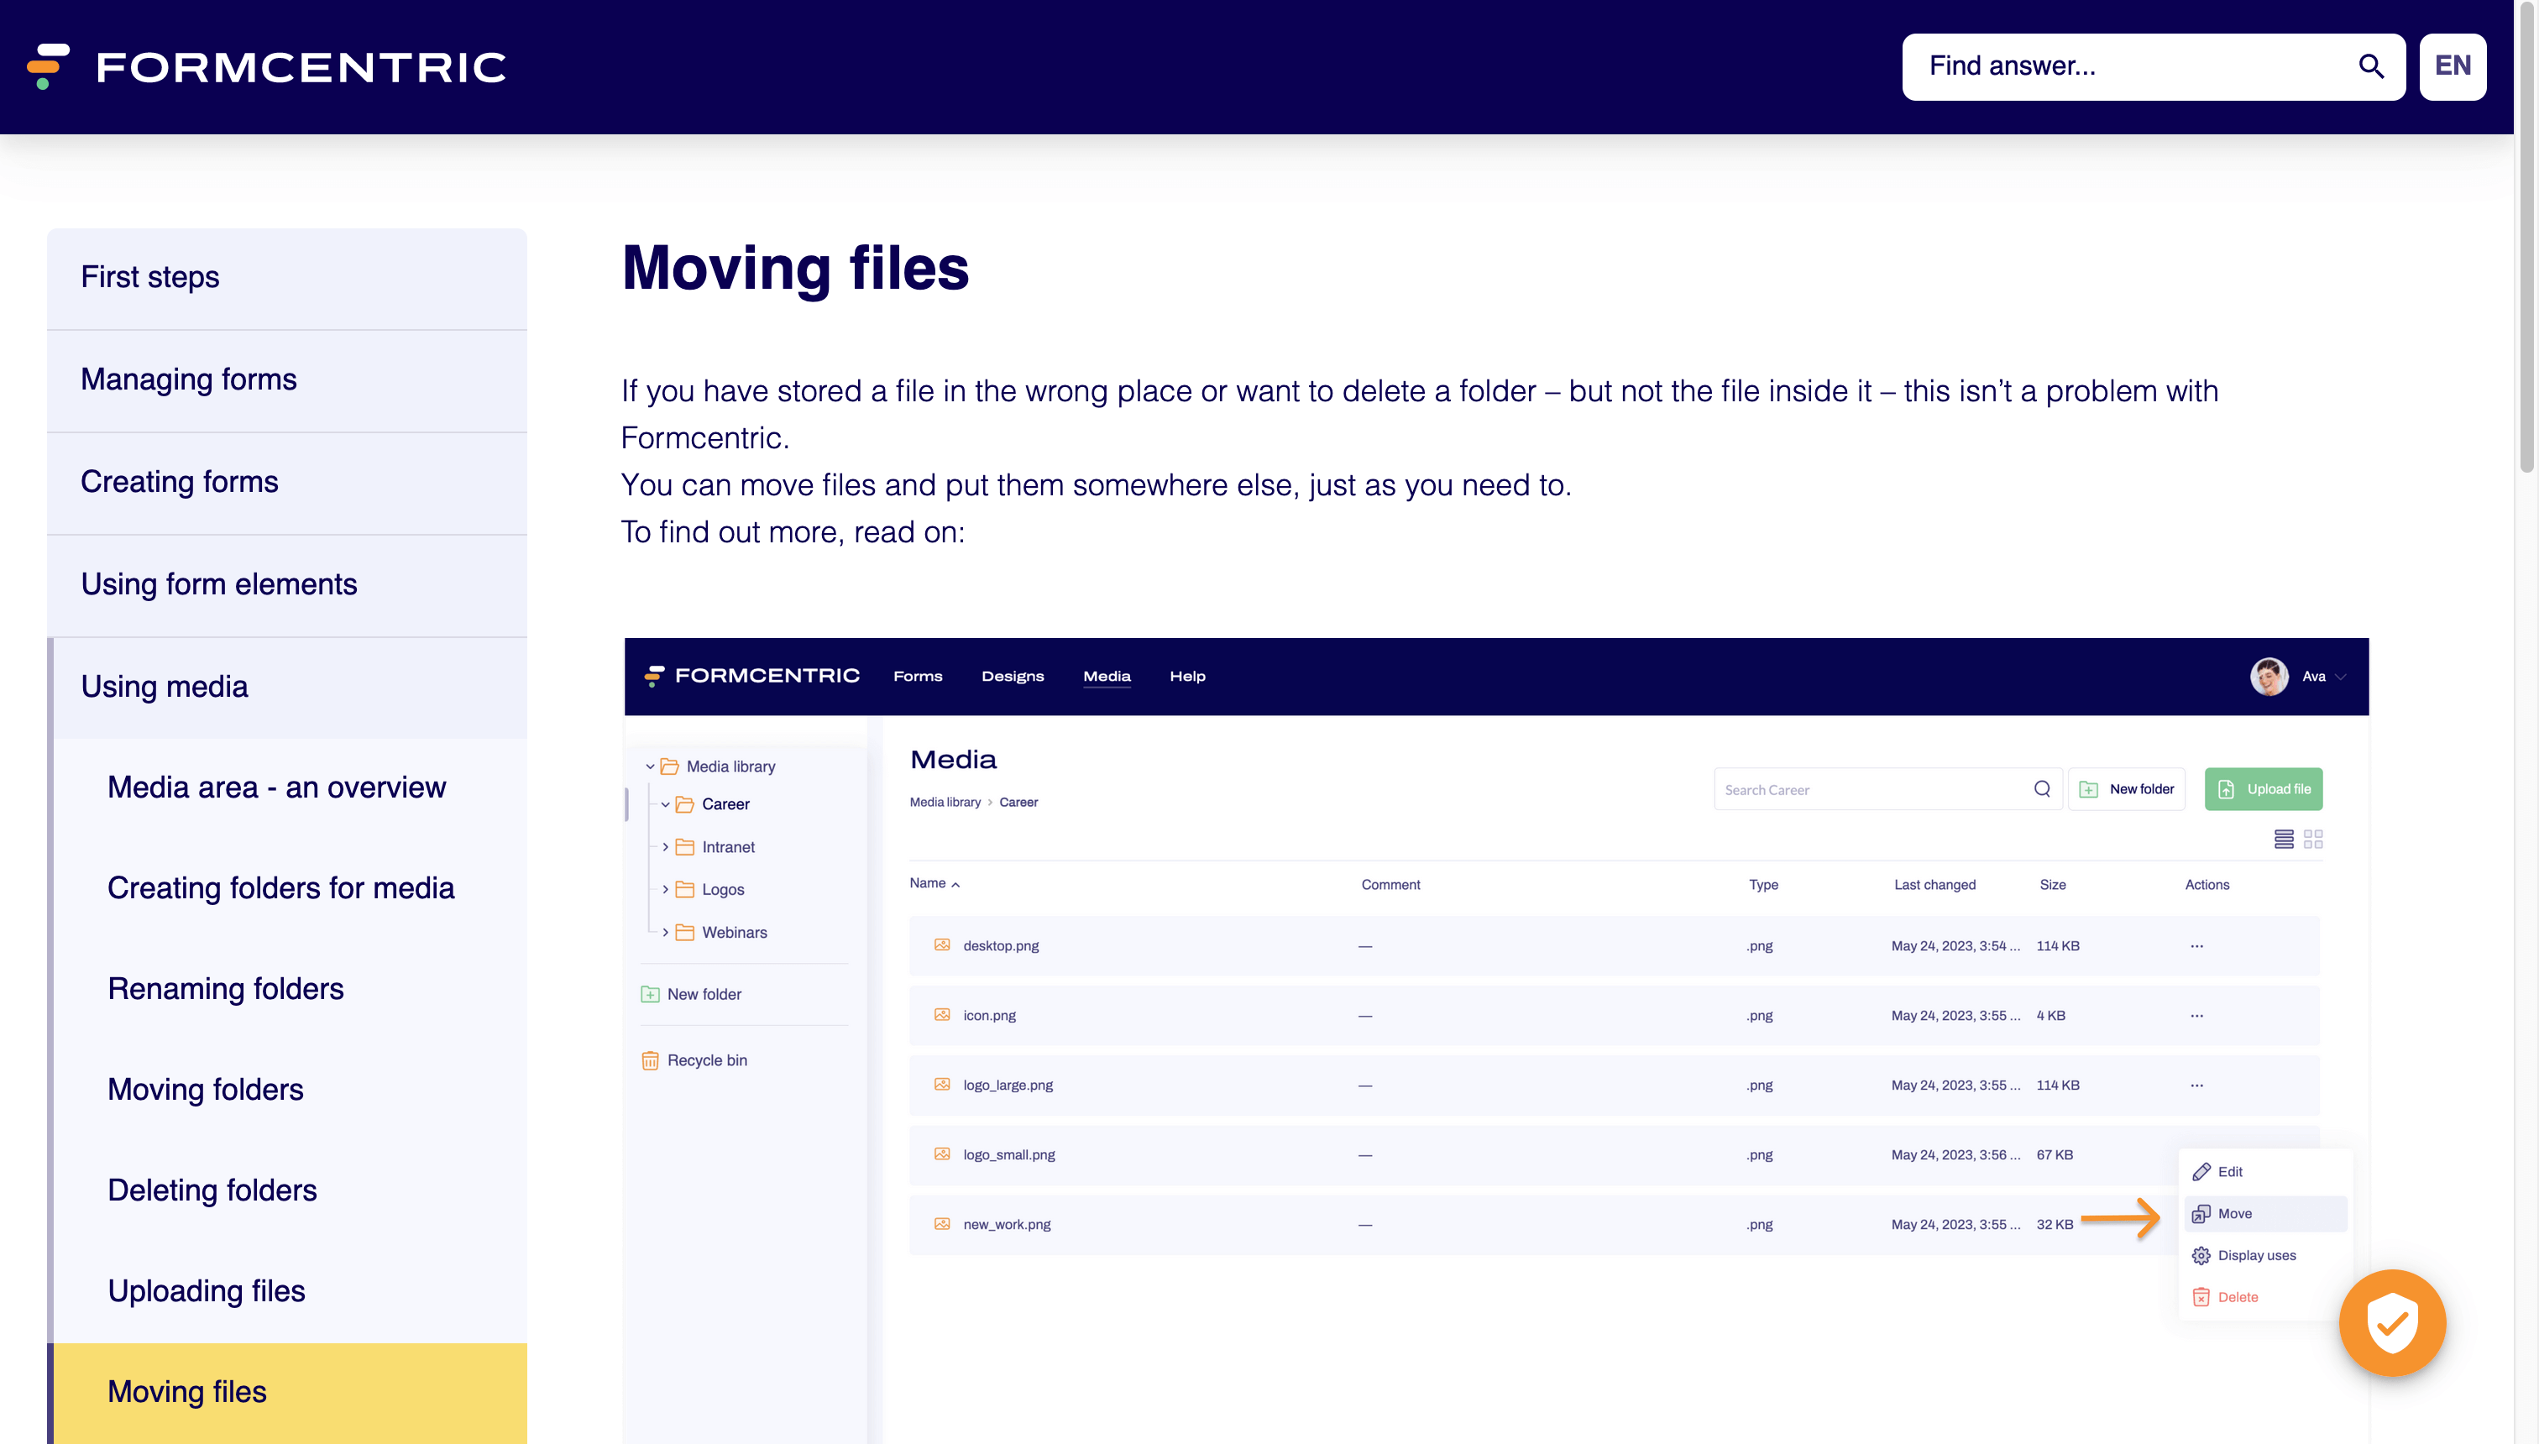Viewport: 2539px width, 1444px height.
Task: Click the Formcentric logo in header
Action: tap(266, 66)
